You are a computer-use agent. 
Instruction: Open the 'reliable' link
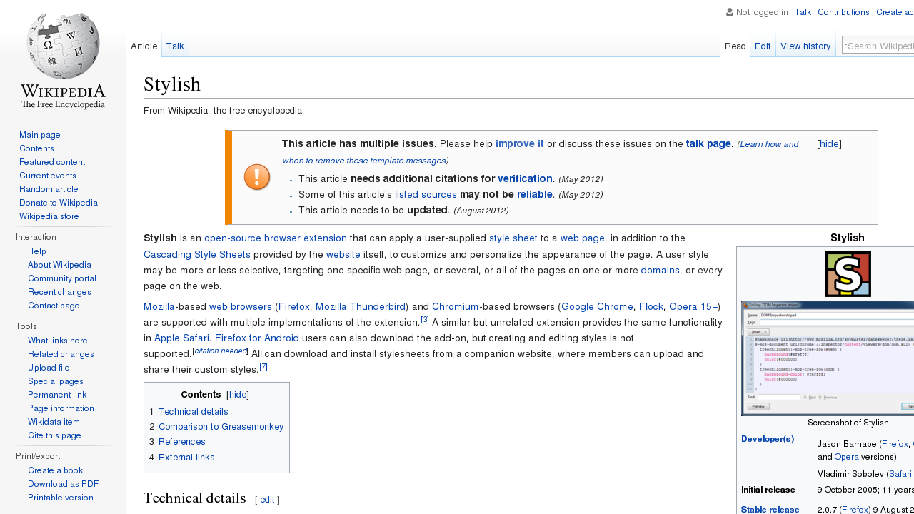point(535,194)
